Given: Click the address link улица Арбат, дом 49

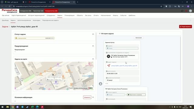Looking at the screenshot, I should (x=124, y=66).
